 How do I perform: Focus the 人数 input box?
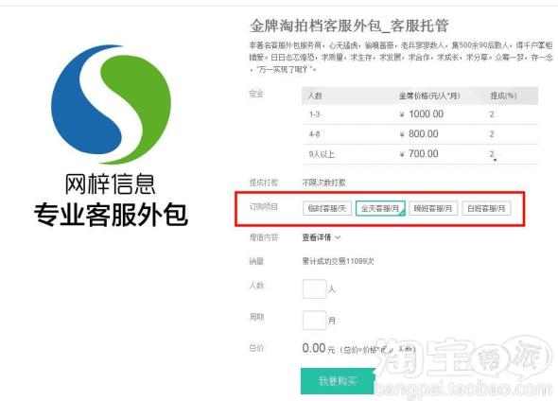314,288
